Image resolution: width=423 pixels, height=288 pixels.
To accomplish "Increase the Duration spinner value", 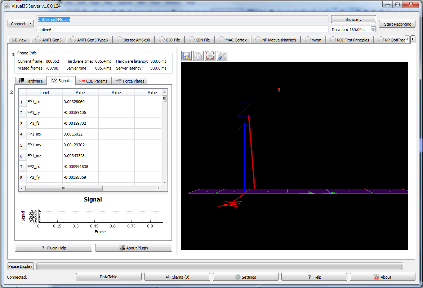I will (373, 28).
